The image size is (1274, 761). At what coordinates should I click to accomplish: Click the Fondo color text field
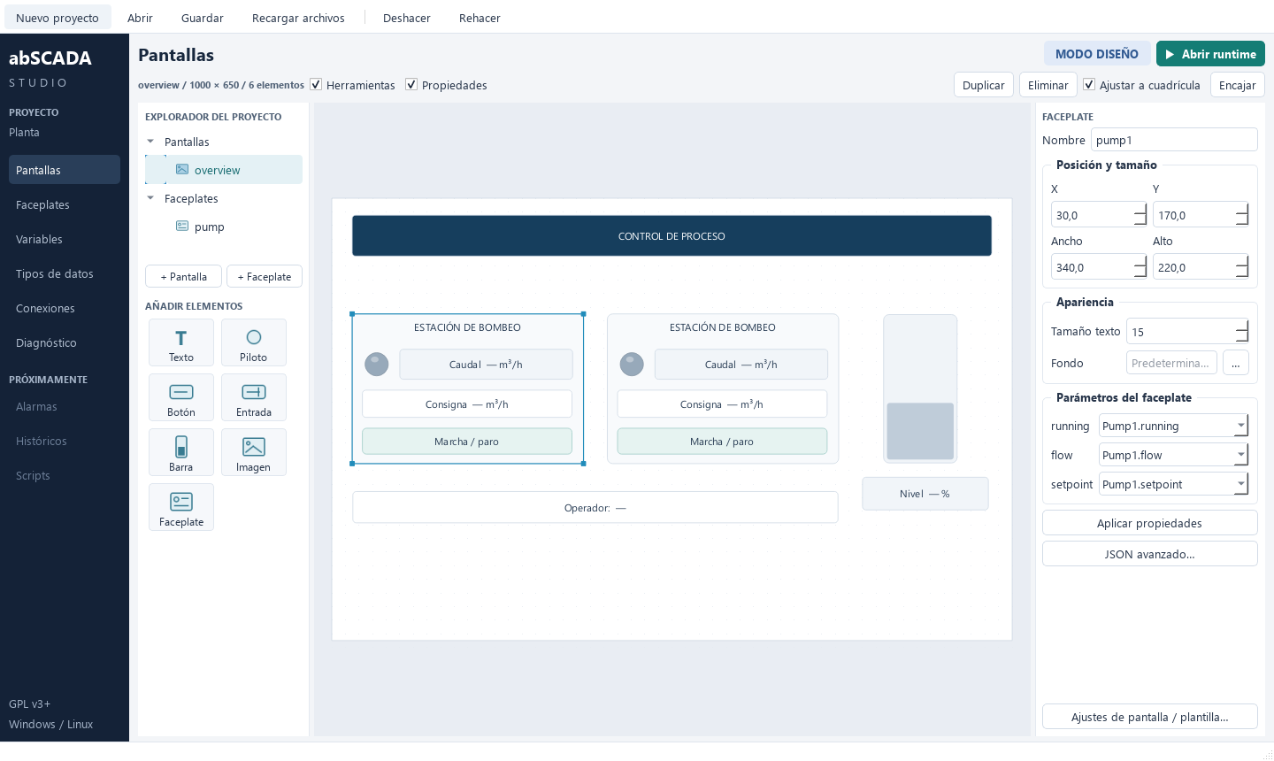pos(1172,363)
